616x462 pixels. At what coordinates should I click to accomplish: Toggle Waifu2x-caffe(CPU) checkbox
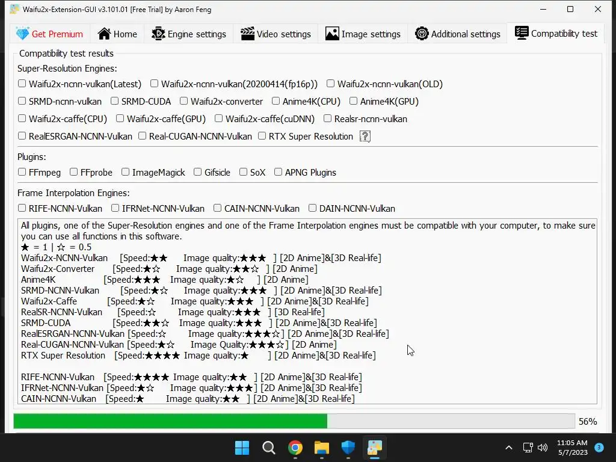point(22,119)
